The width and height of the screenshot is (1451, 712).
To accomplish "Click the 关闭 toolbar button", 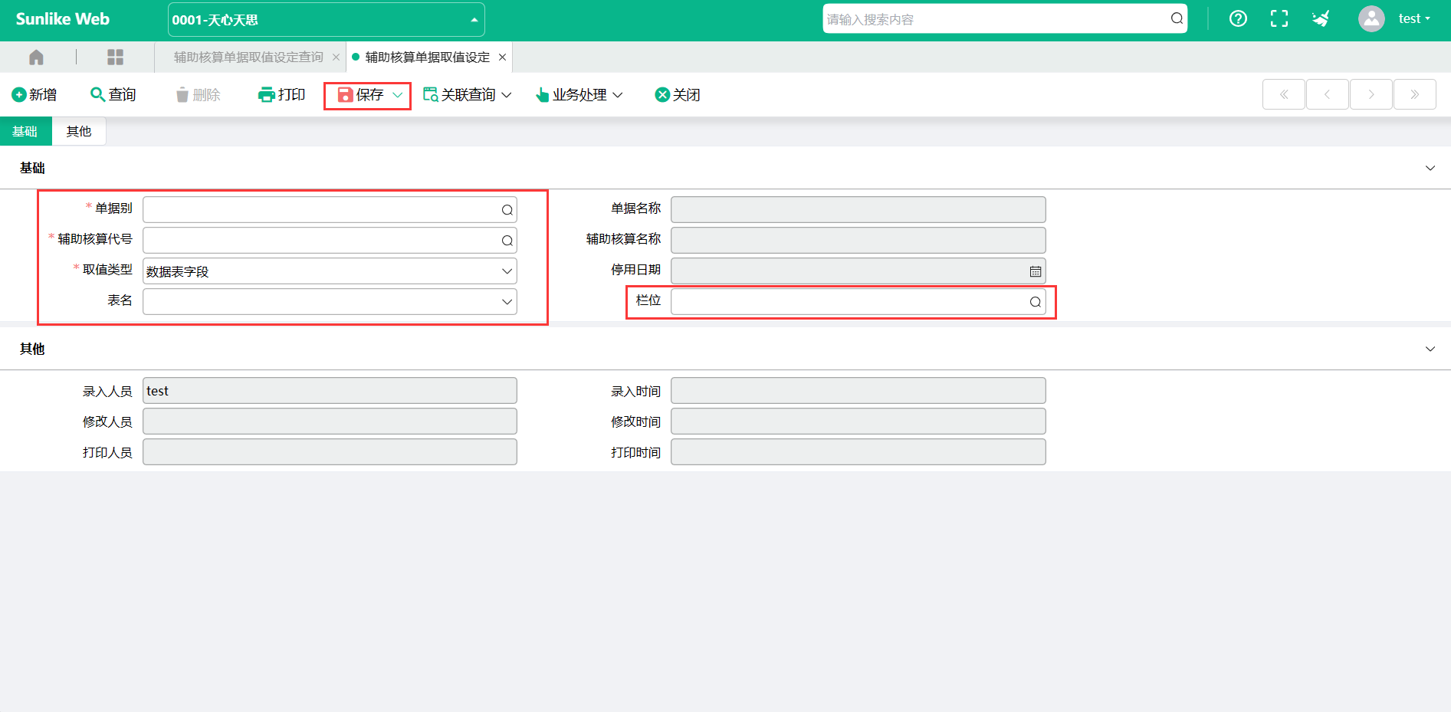I will click(x=678, y=94).
